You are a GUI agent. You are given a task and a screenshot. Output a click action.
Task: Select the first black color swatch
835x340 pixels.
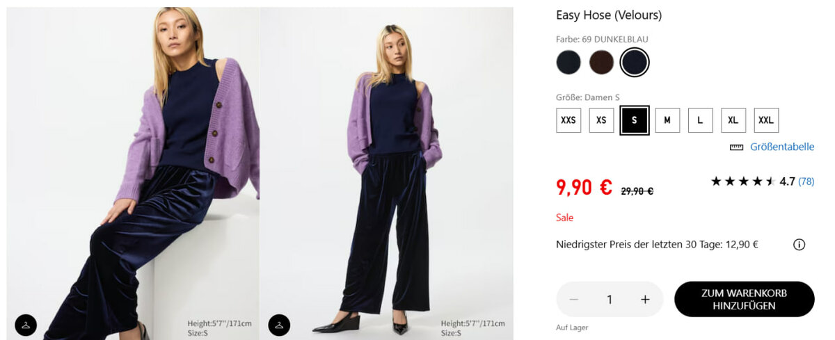point(568,63)
